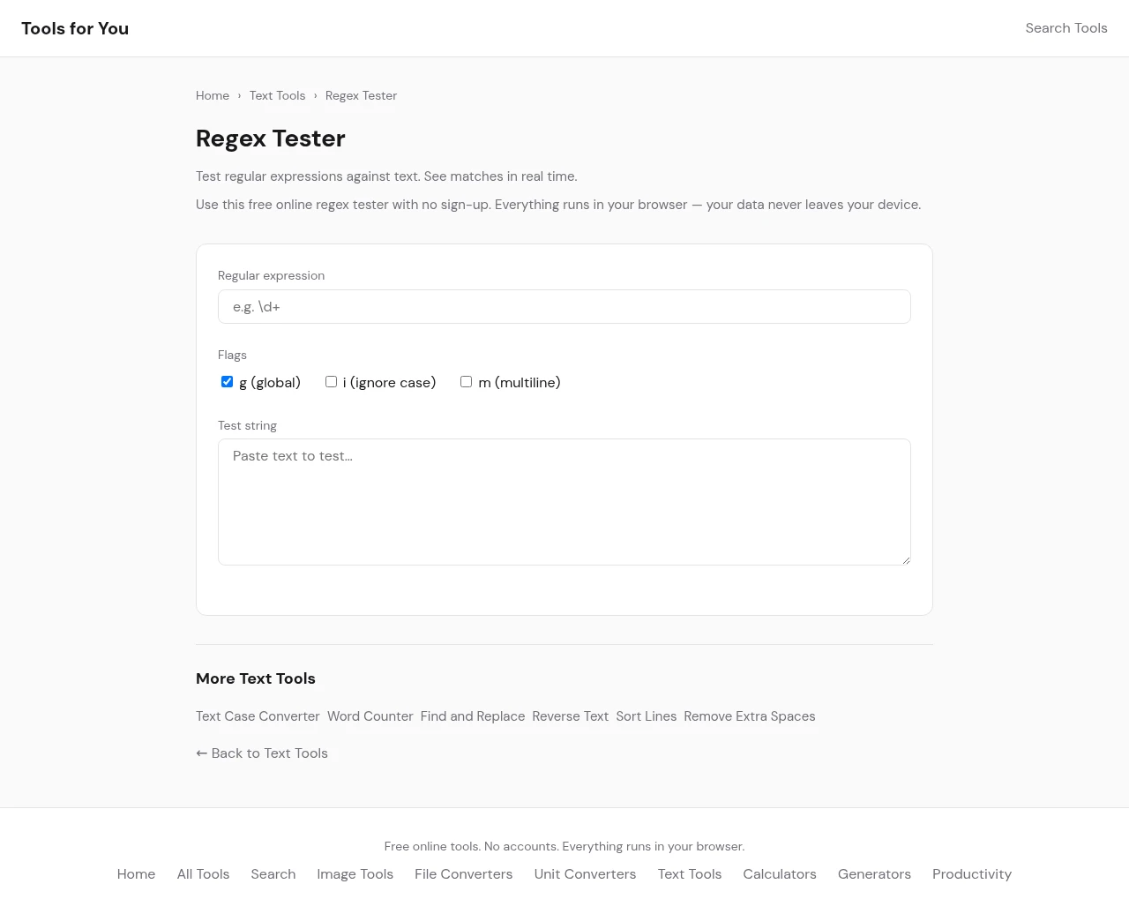Open the Sort Lines tool
This screenshot has height=914, width=1129.
646,716
